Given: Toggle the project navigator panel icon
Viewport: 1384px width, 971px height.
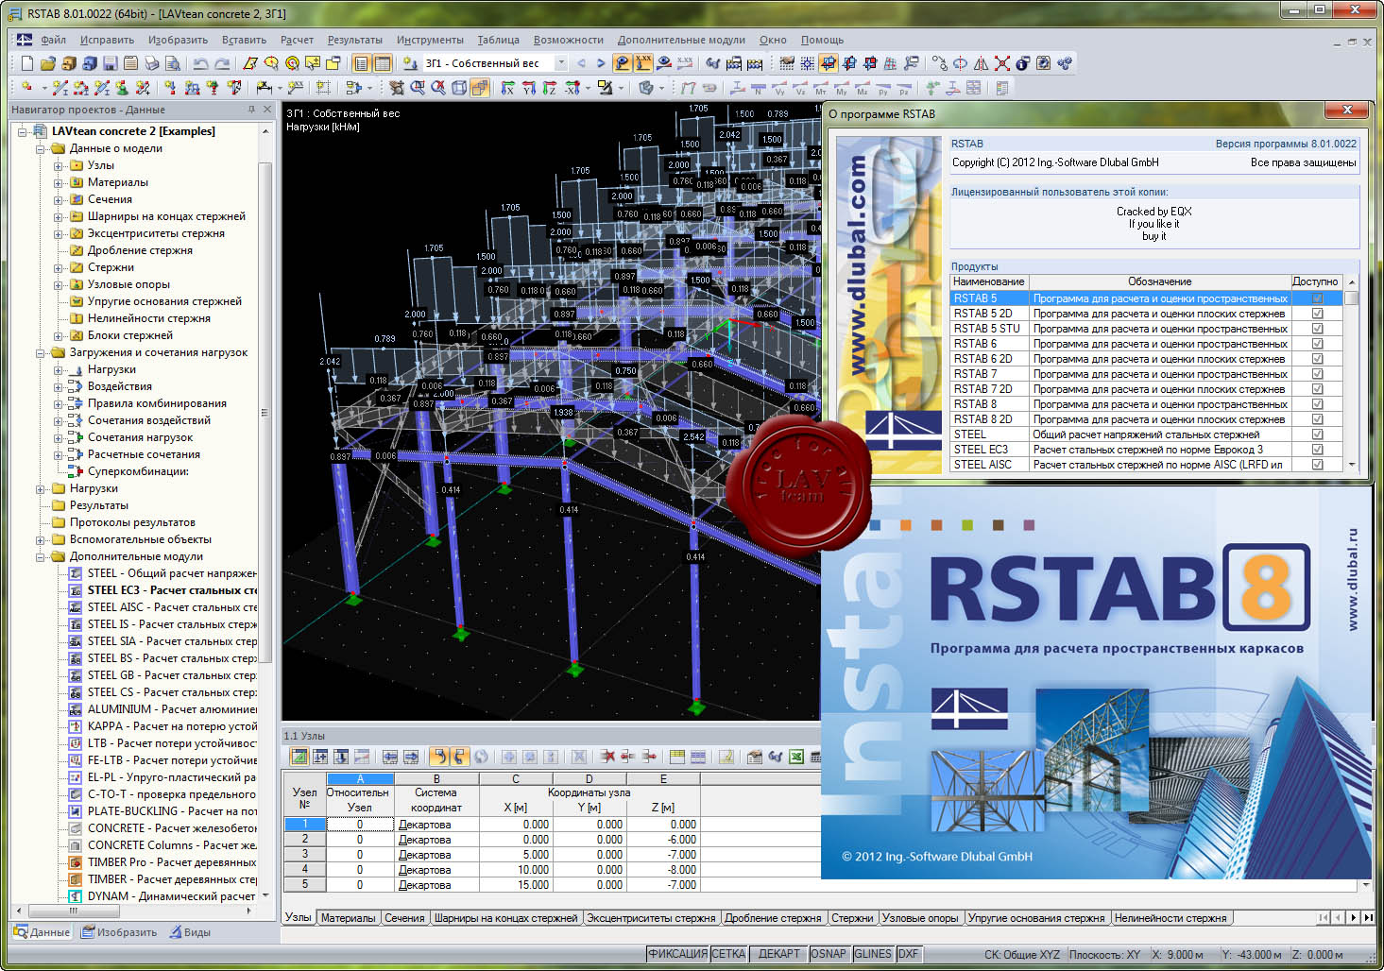Looking at the screenshot, I should [361, 63].
